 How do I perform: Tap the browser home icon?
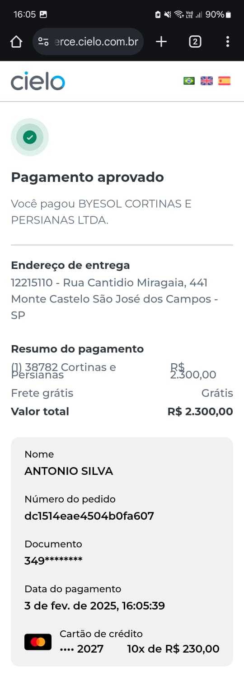pyautogui.click(x=16, y=42)
